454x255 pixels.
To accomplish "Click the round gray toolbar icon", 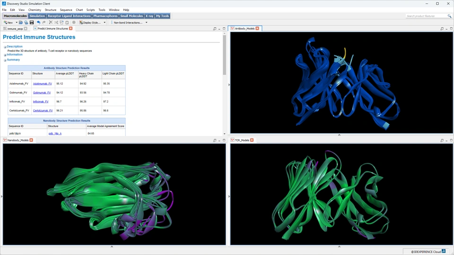I will click(x=74, y=22).
